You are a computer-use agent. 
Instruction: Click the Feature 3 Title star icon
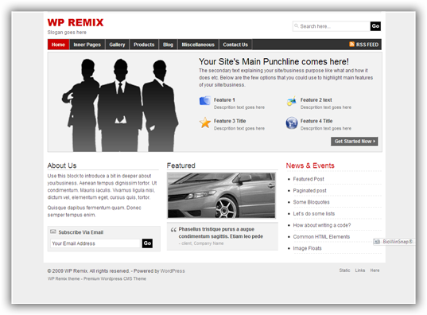click(205, 122)
